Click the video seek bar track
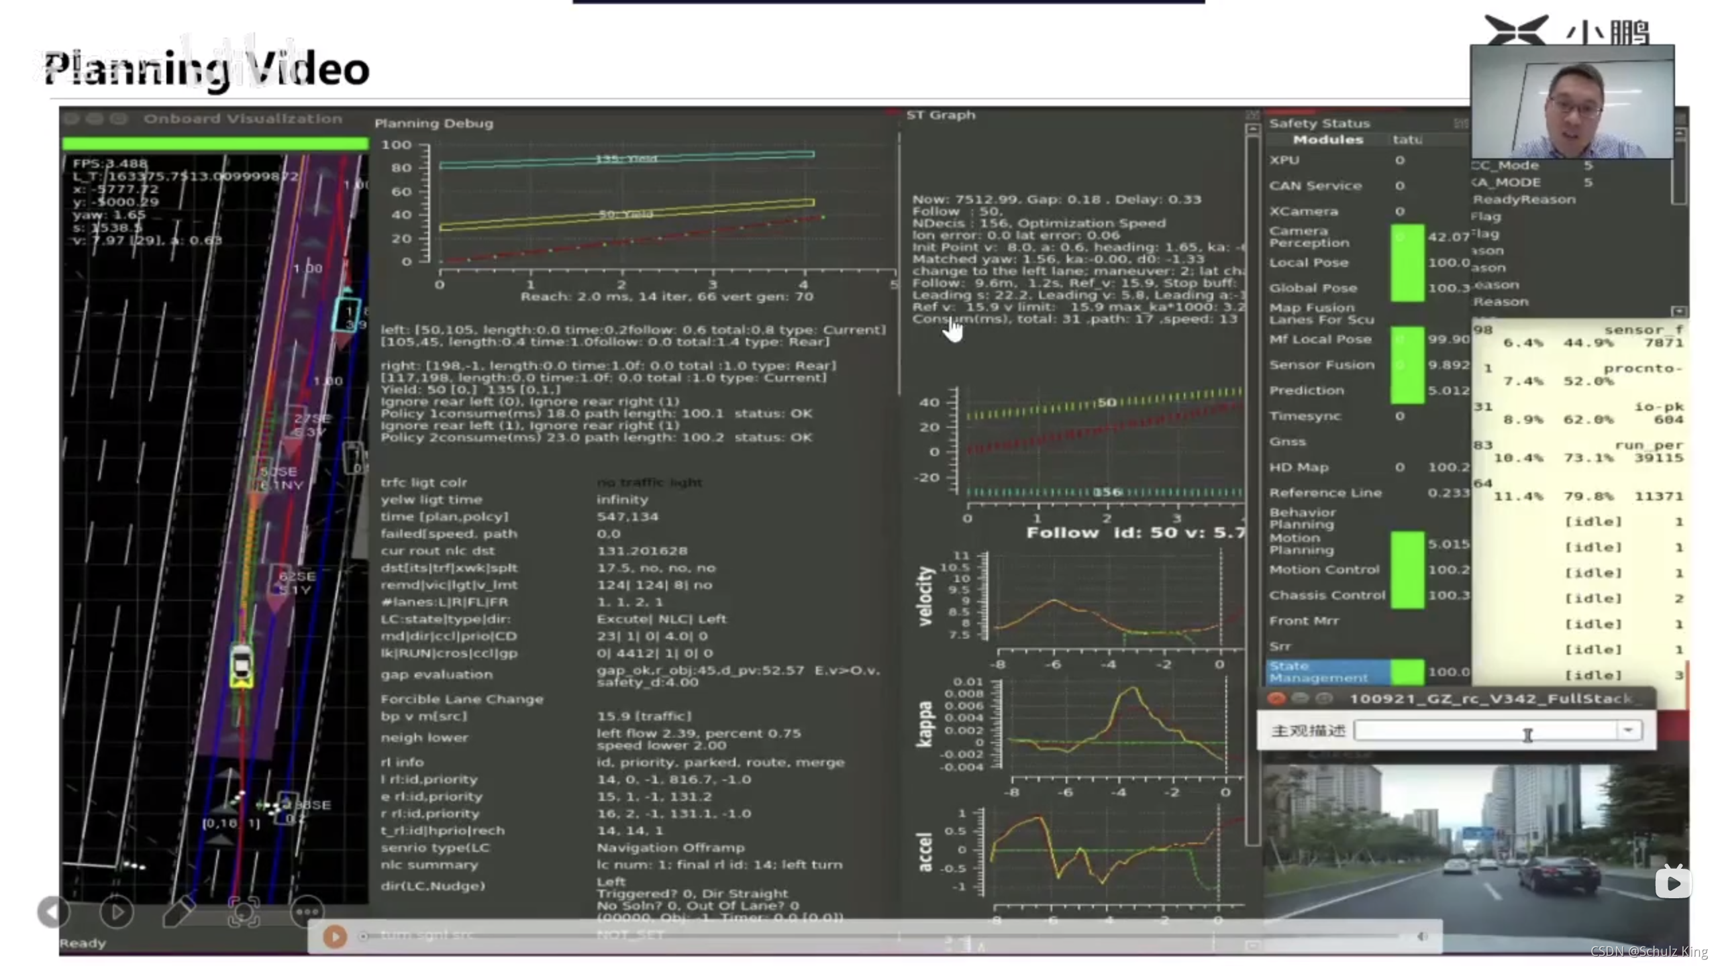1718x966 pixels. (872, 936)
